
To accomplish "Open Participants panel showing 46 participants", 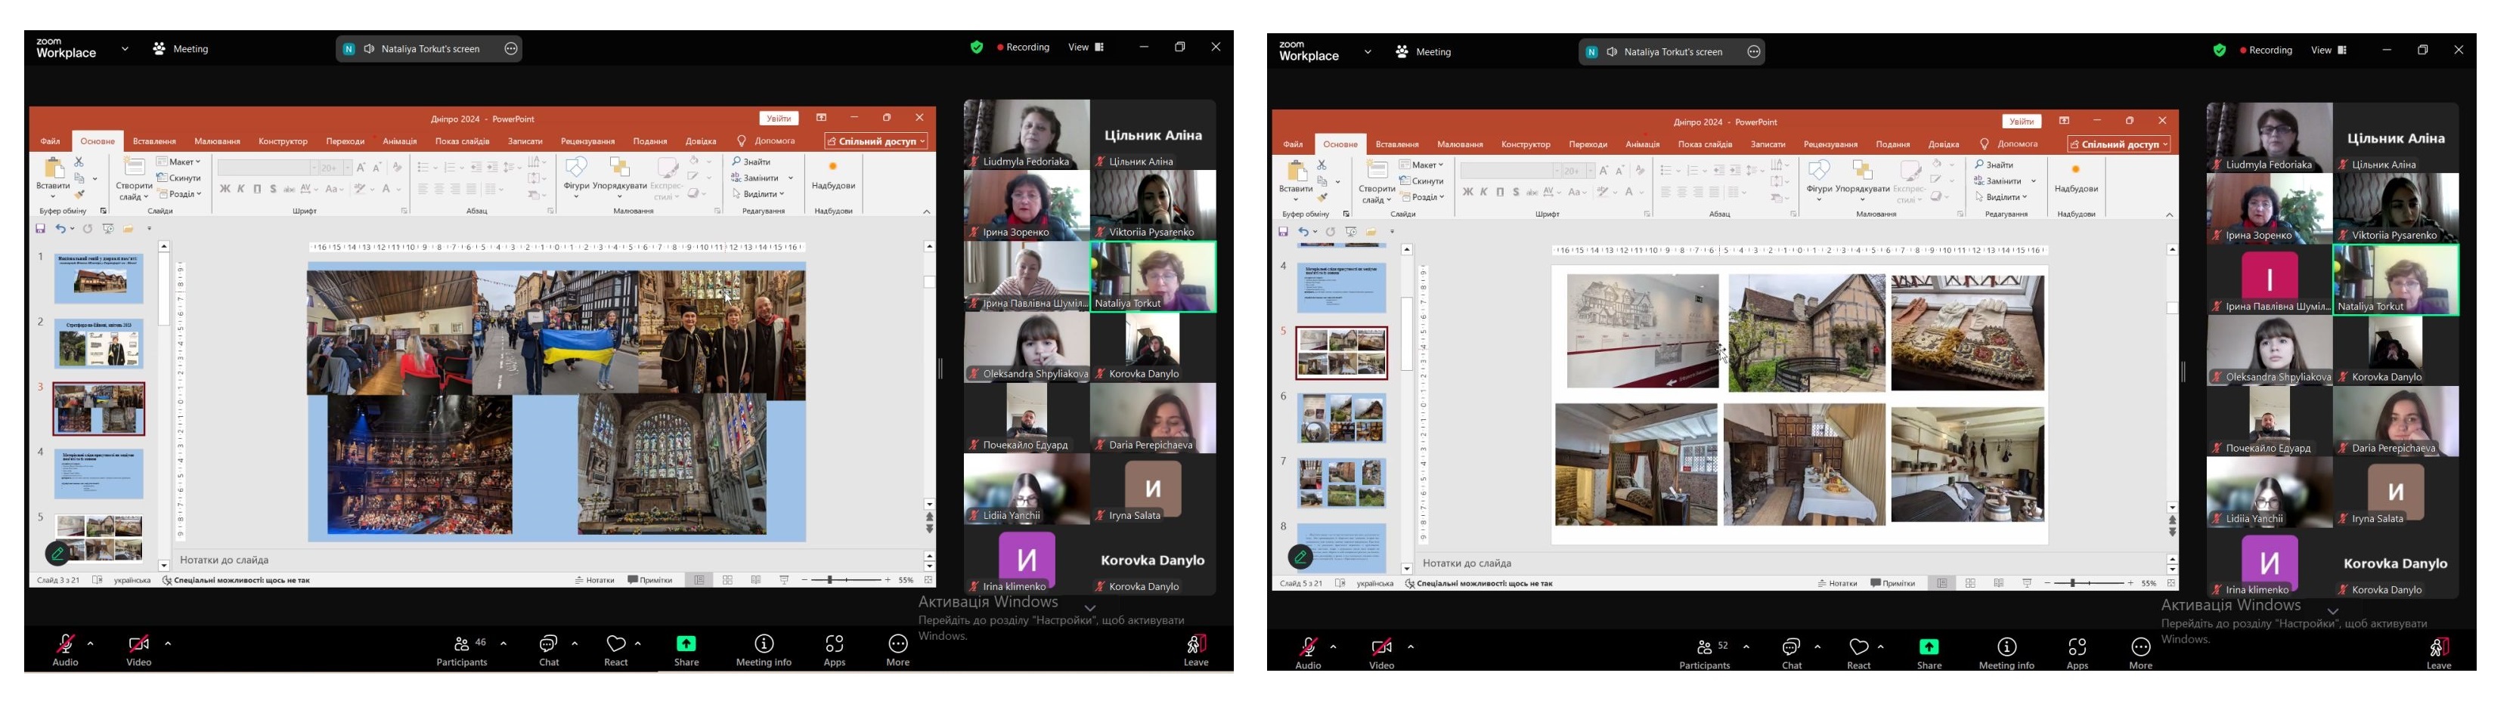I will 462,645.
